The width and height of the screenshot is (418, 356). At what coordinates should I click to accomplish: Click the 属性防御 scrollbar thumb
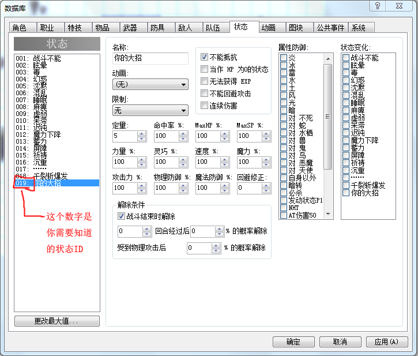click(328, 117)
